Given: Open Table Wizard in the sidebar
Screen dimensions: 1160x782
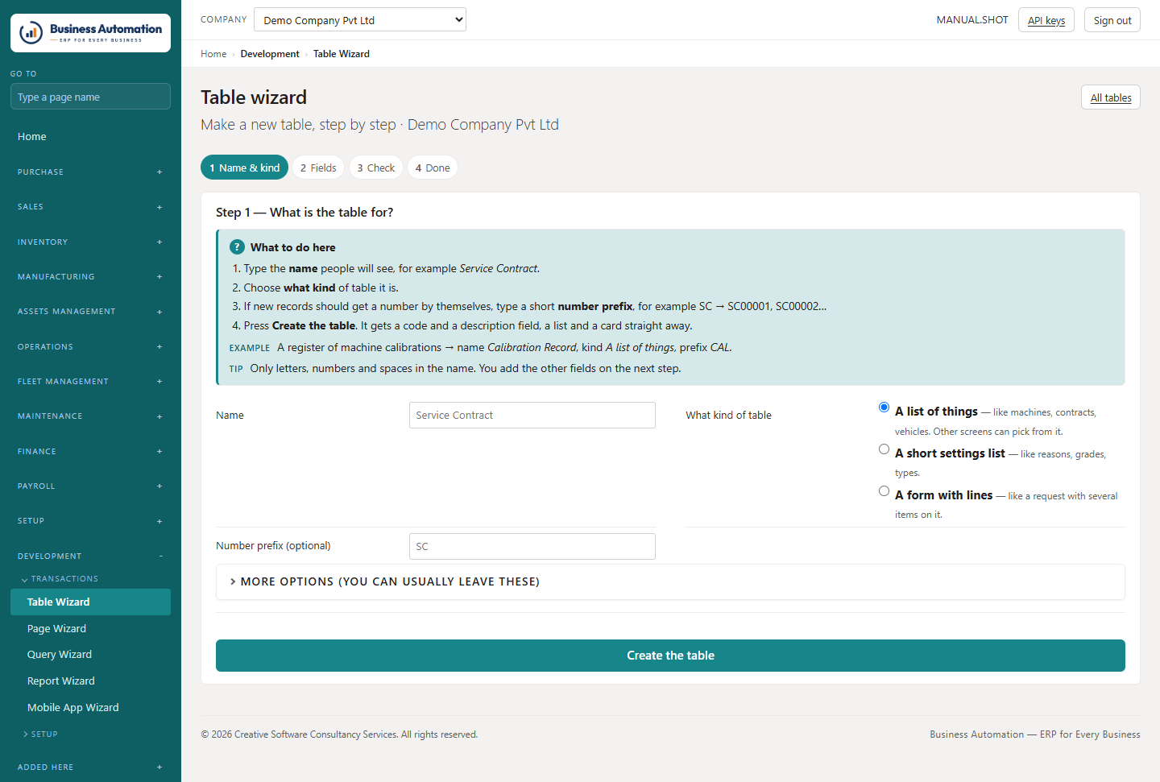Looking at the screenshot, I should pos(90,602).
